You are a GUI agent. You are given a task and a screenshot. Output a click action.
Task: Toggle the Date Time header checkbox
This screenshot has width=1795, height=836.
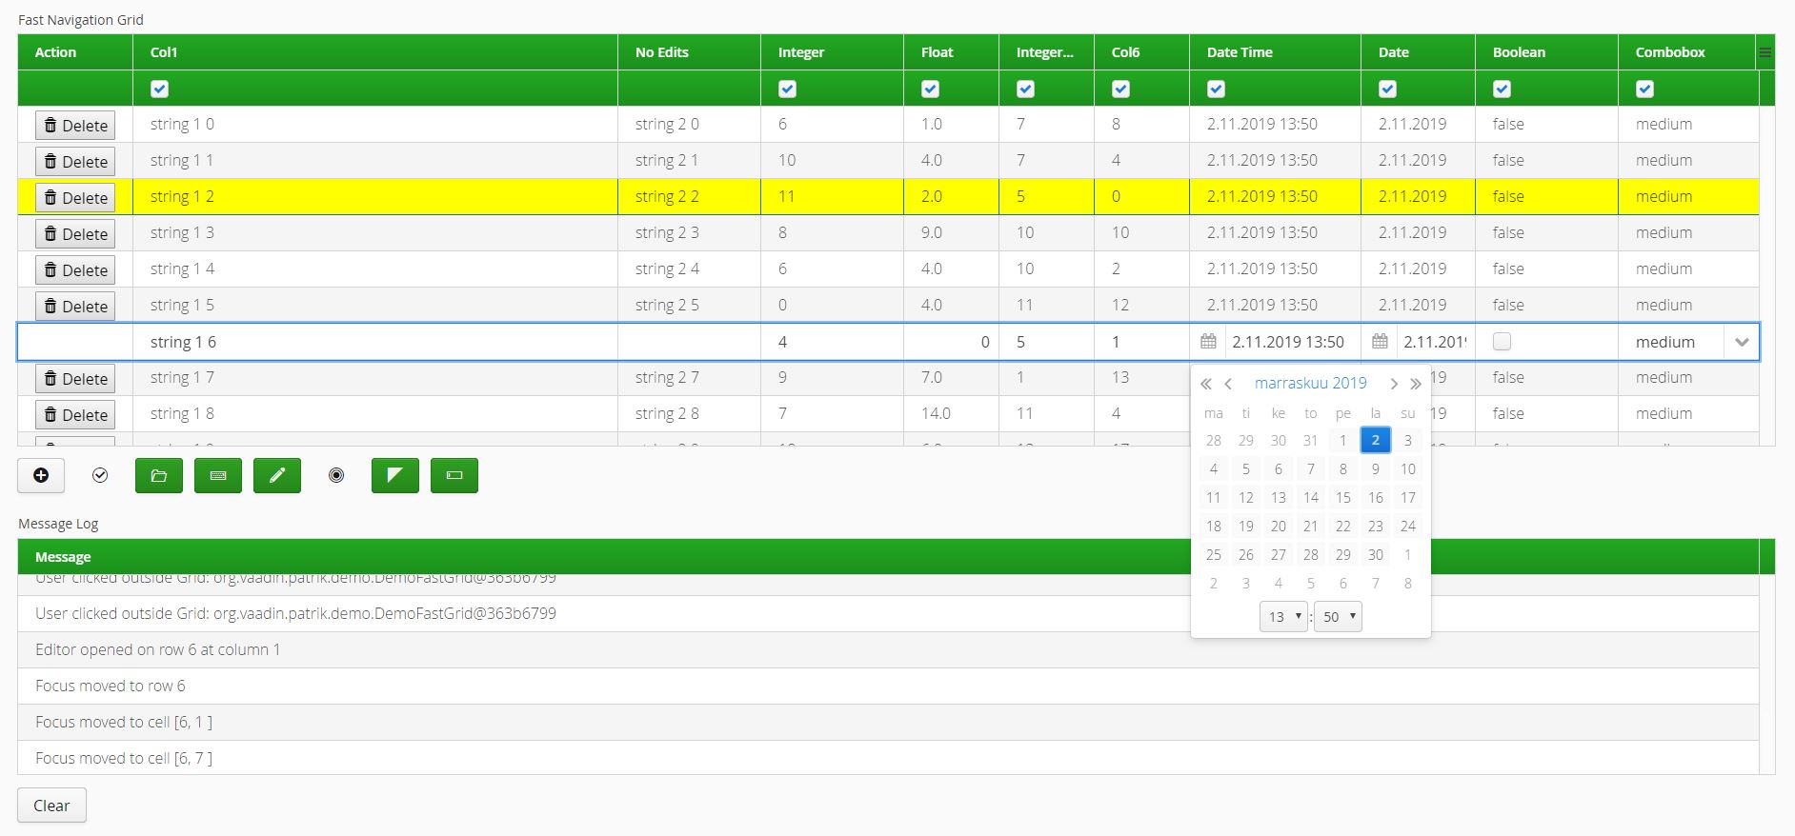pos(1216,89)
